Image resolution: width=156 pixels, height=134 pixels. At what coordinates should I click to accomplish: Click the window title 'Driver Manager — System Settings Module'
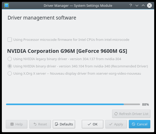coord(78,5)
